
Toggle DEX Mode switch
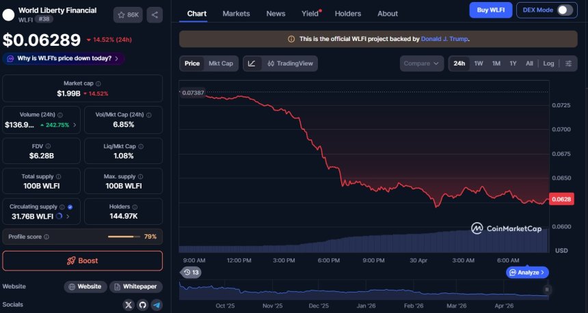(564, 10)
